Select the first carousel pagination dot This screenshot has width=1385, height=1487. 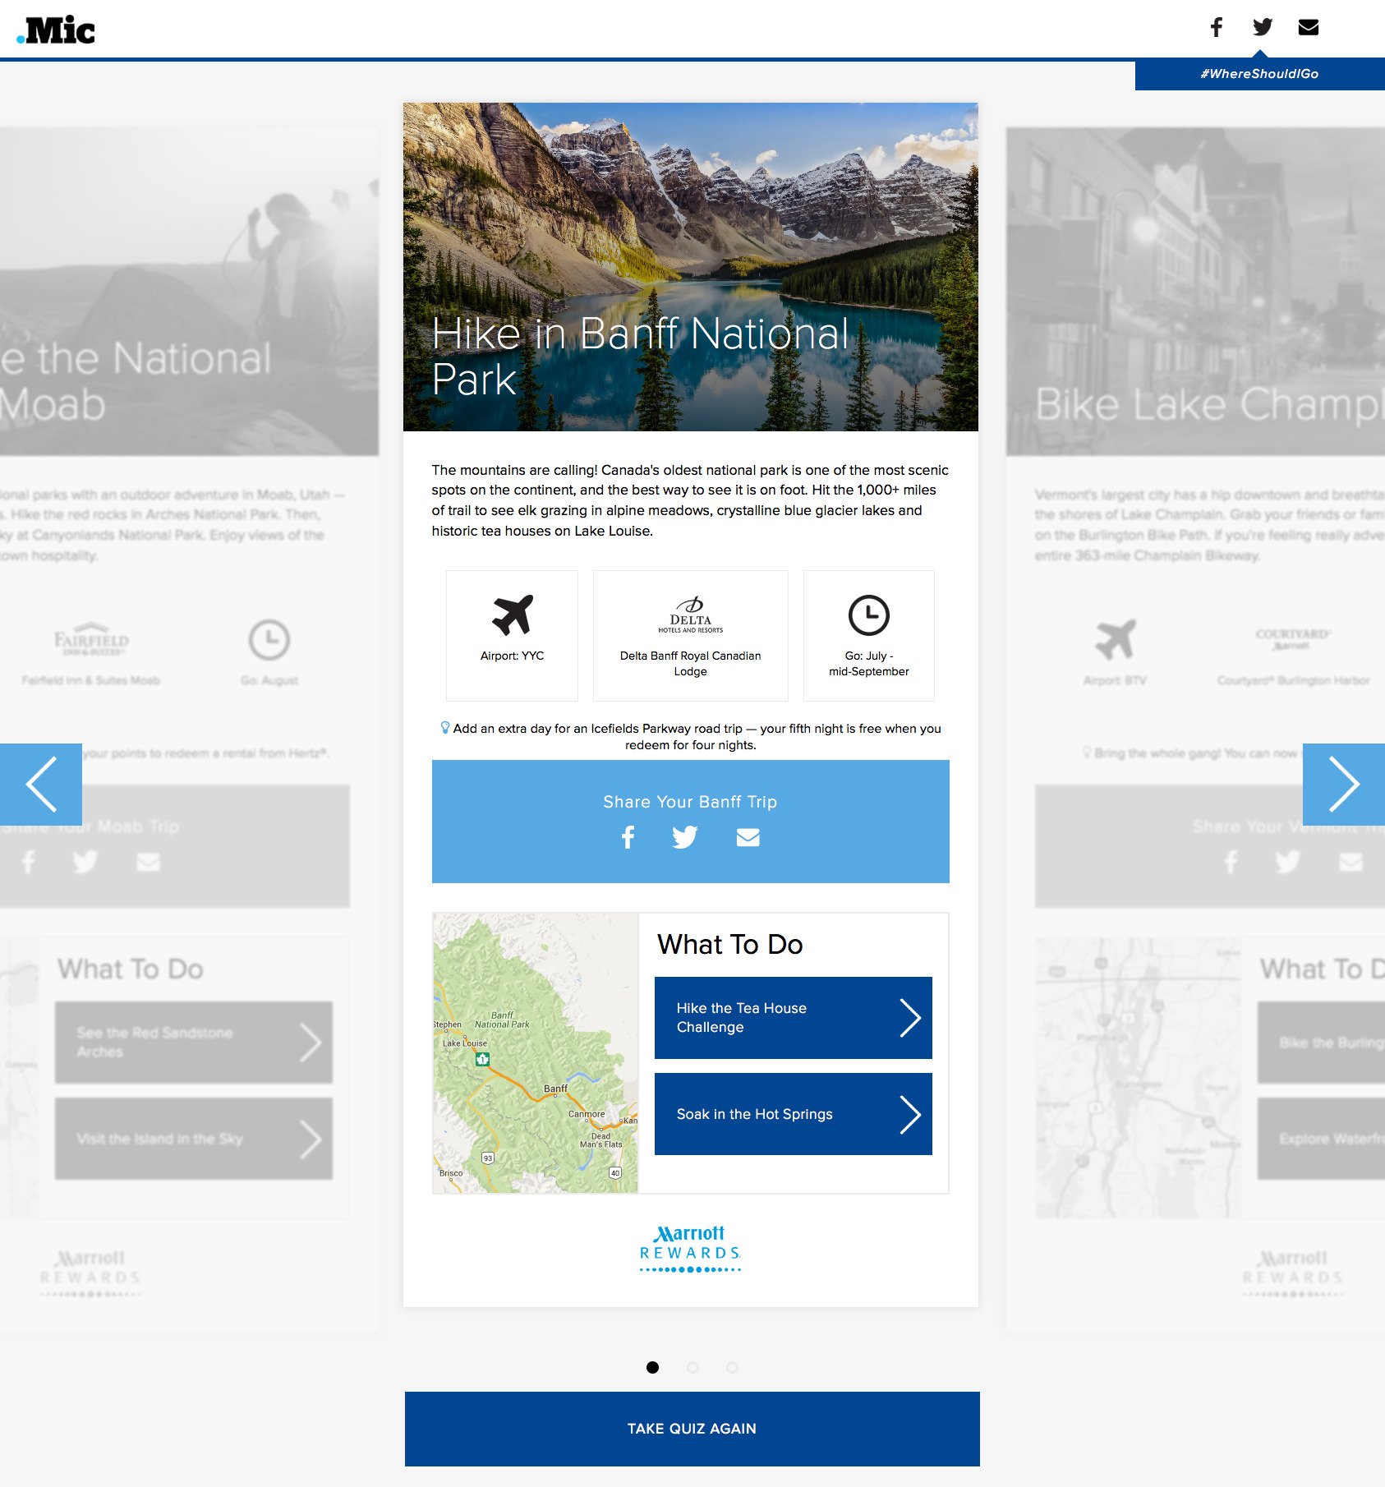(652, 1367)
